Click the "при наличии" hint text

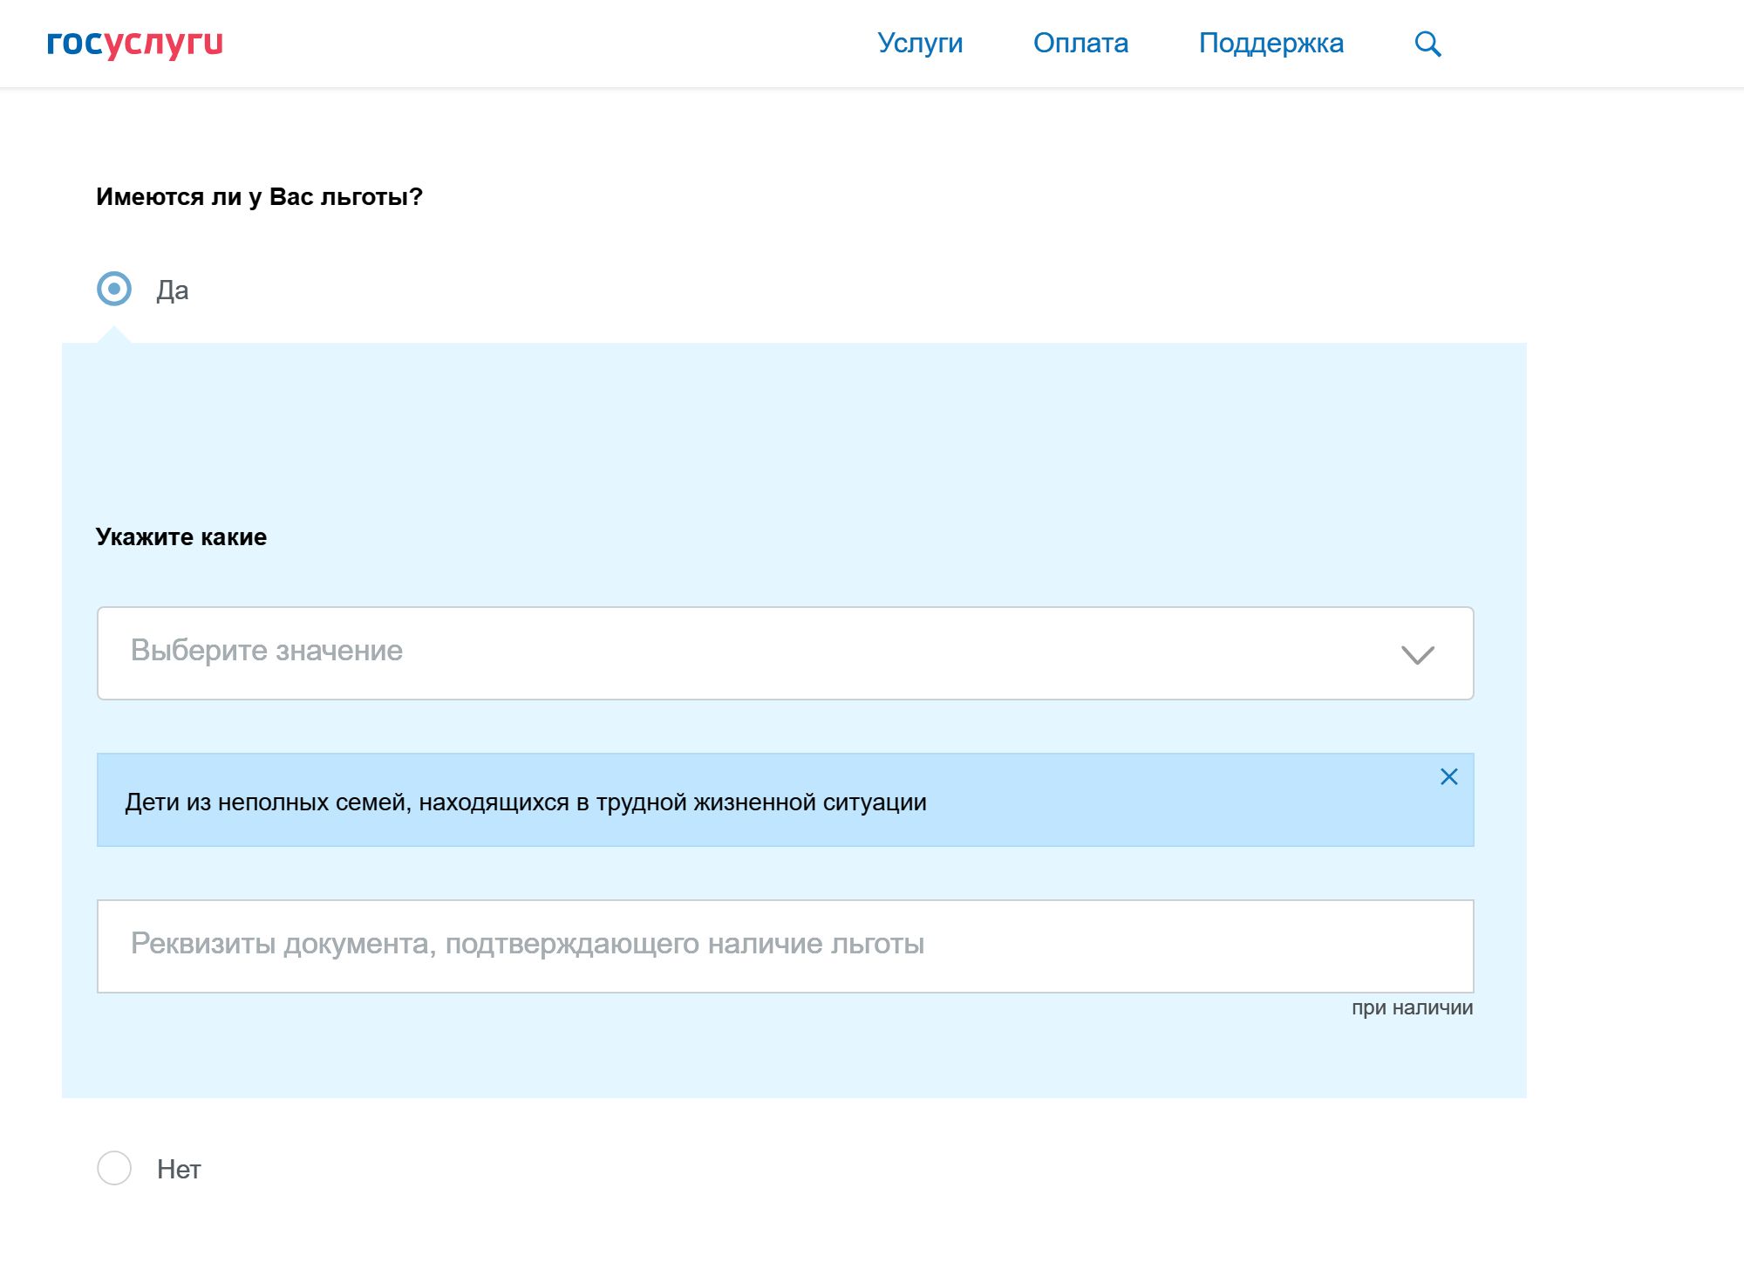click(x=1412, y=1007)
